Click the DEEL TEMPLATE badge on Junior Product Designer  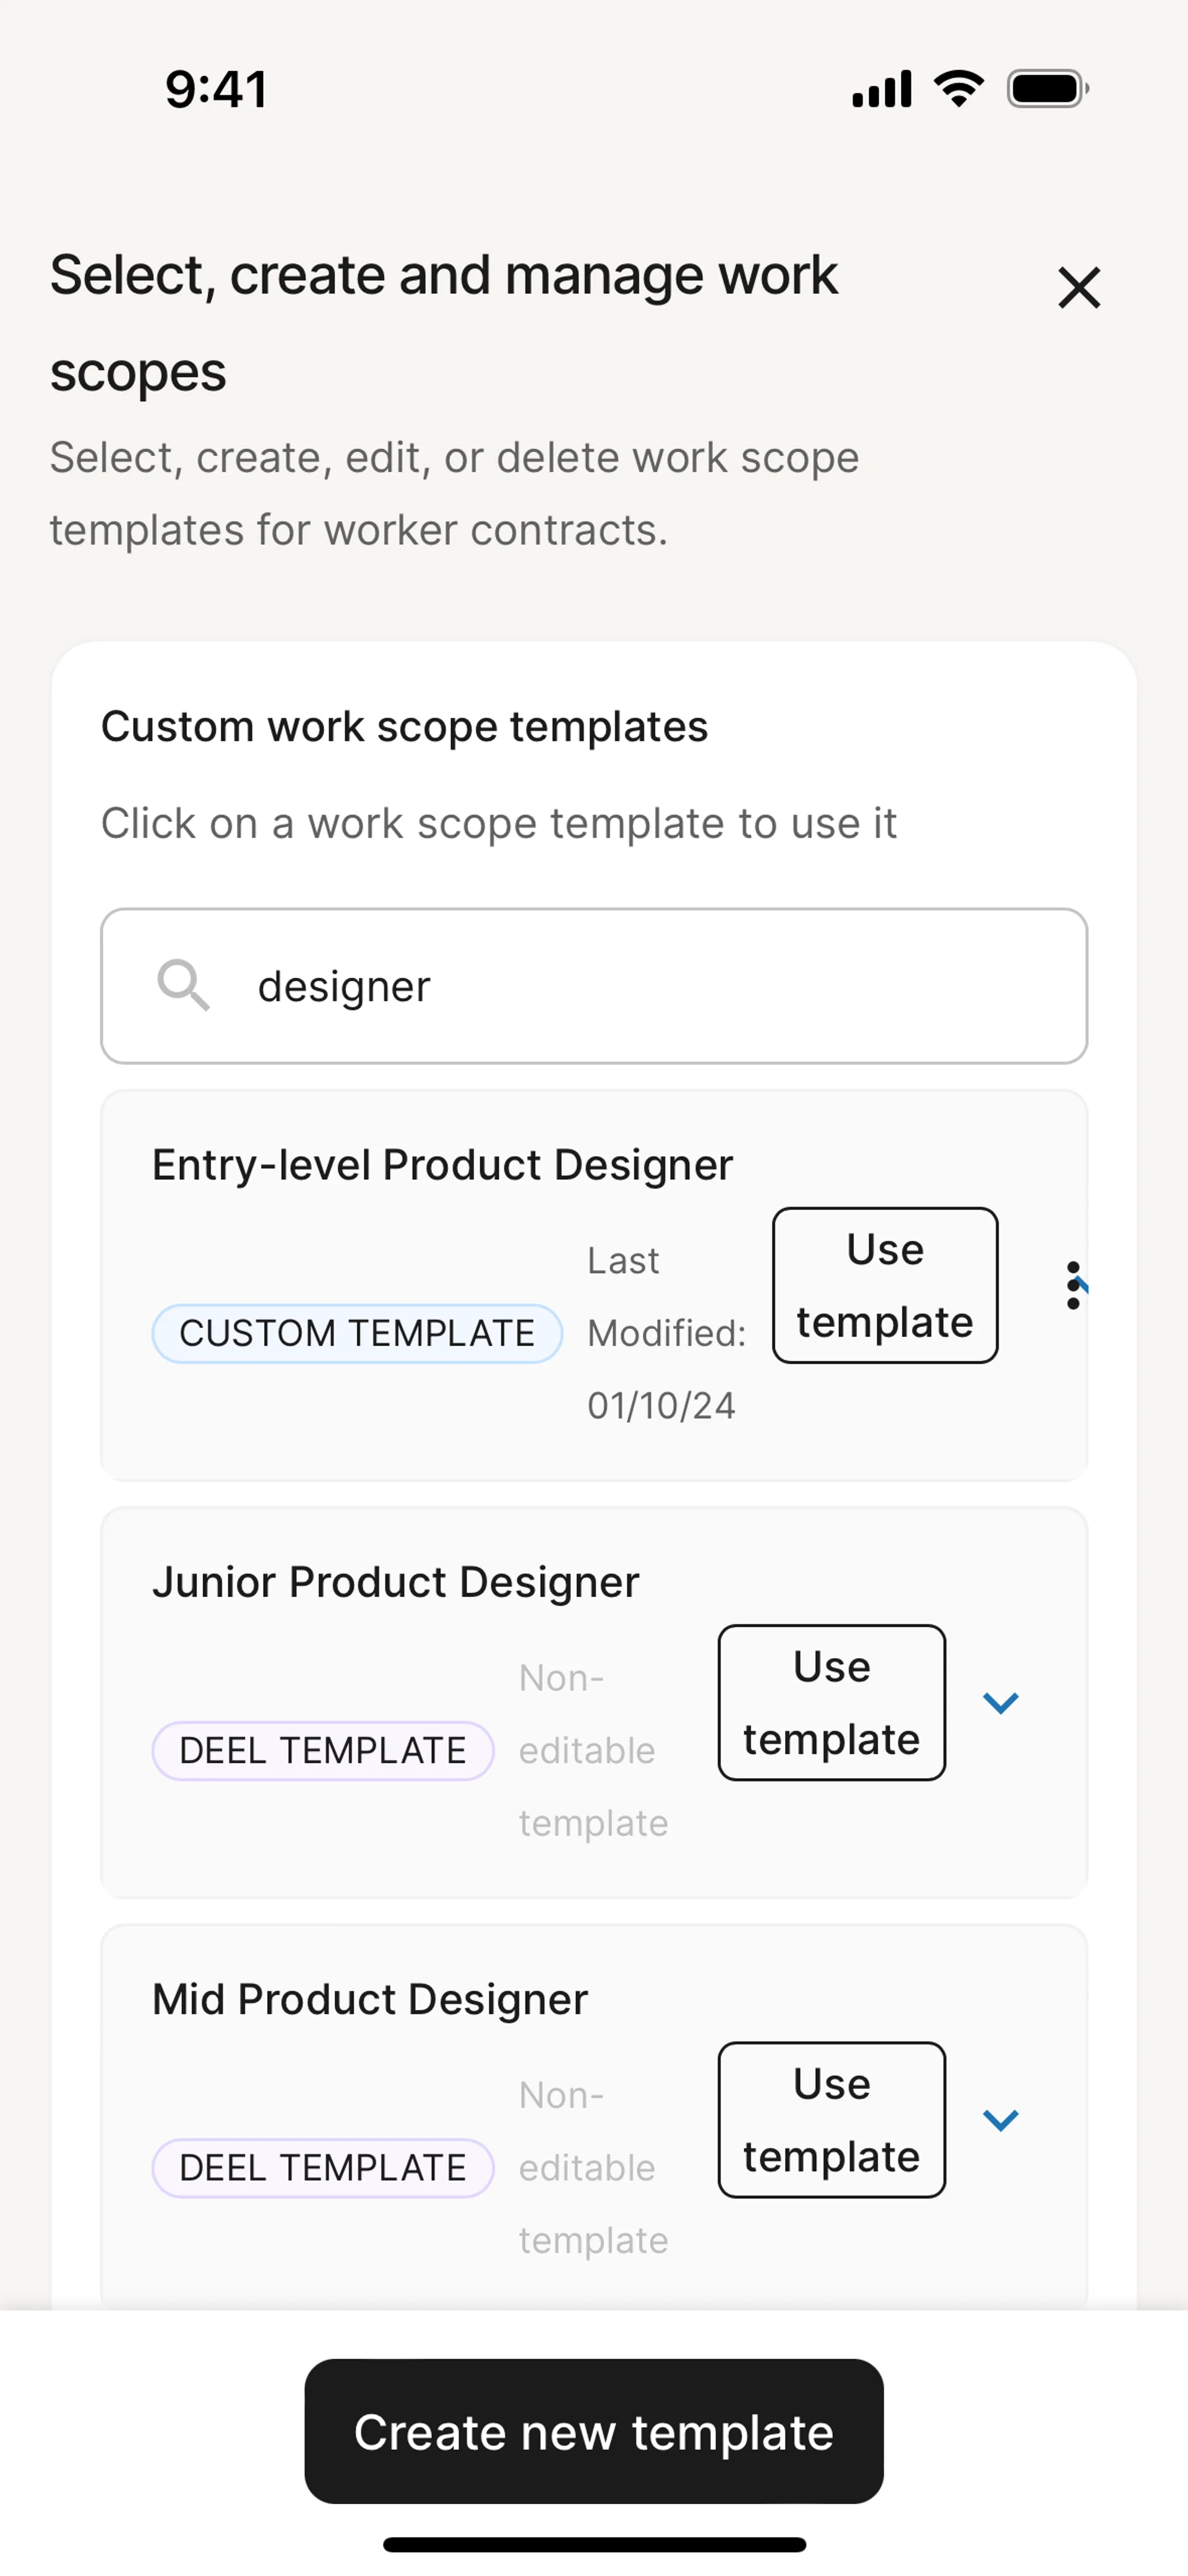point(322,1750)
